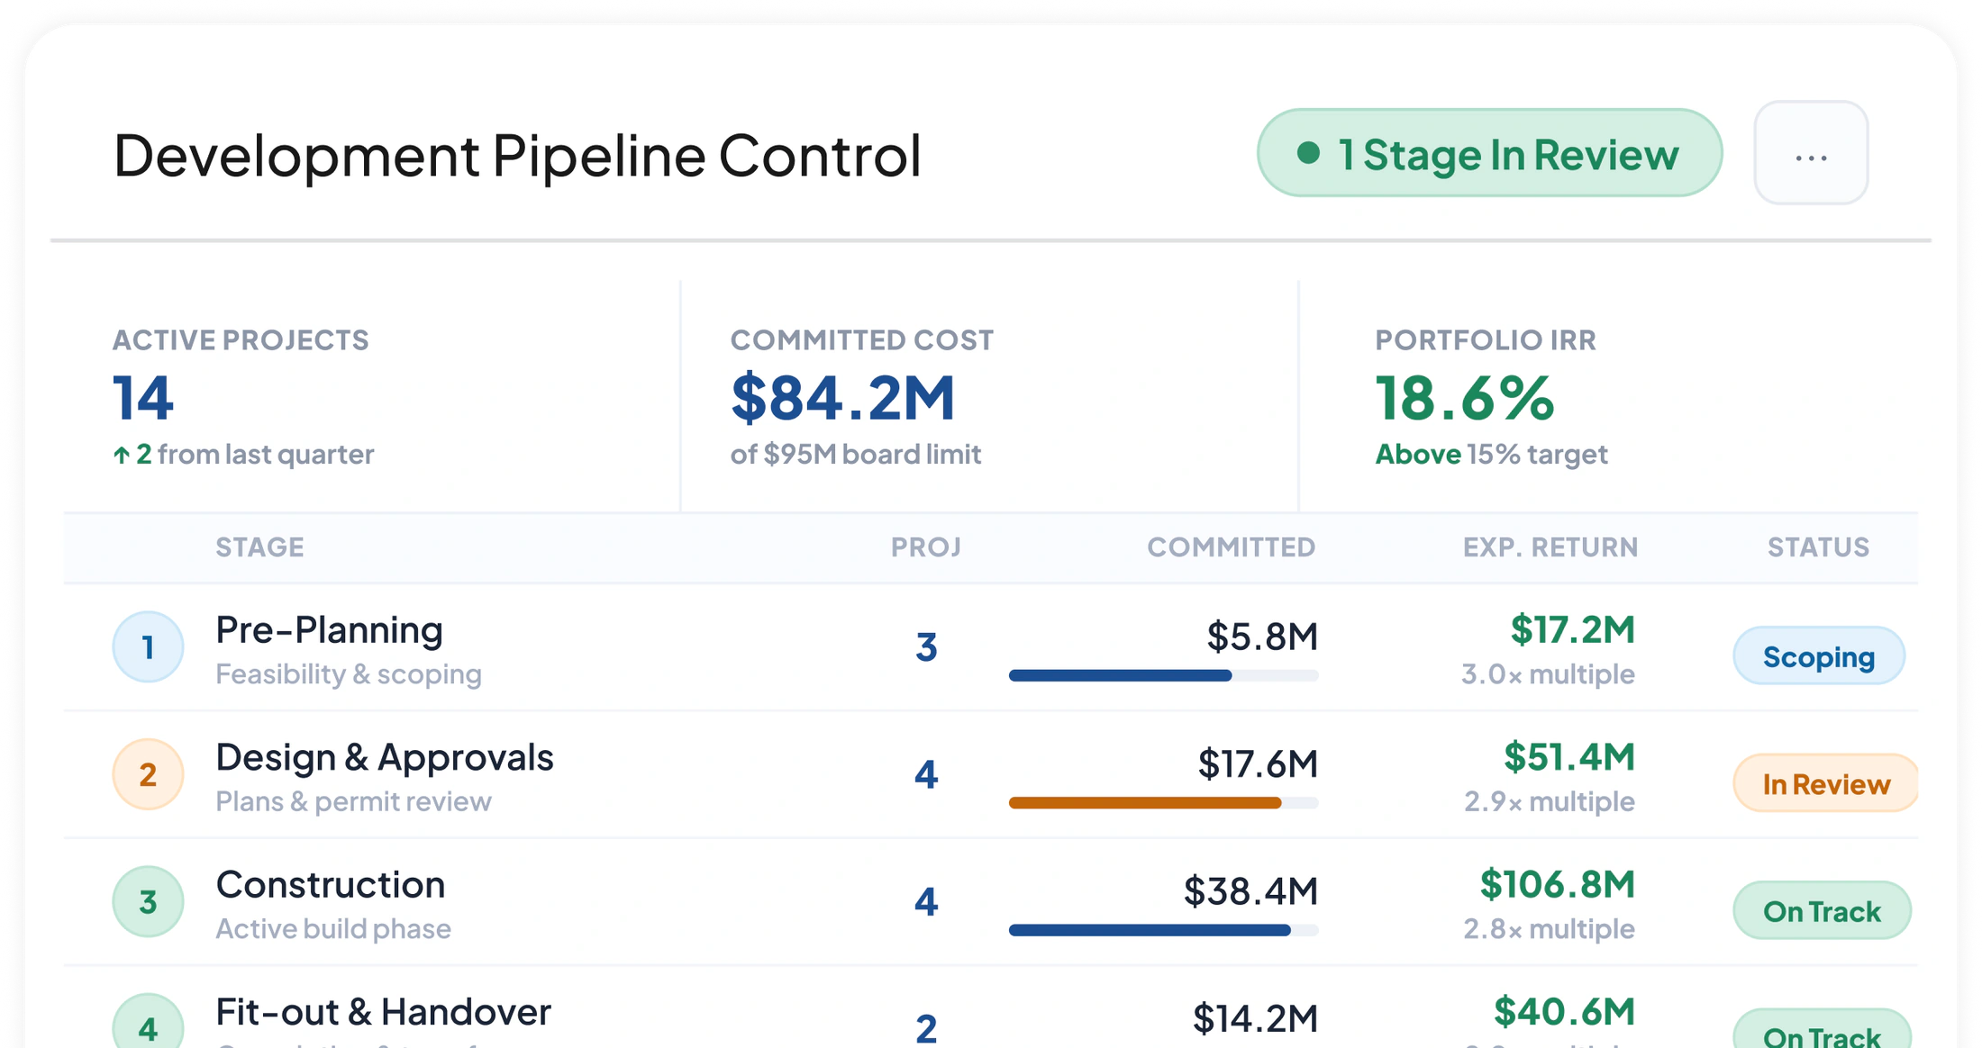Sort by the COMMITTED column header

(x=1231, y=547)
